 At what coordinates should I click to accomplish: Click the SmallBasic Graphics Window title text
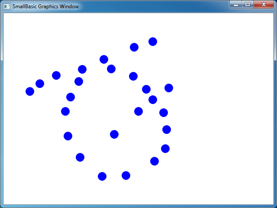[45, 6]
